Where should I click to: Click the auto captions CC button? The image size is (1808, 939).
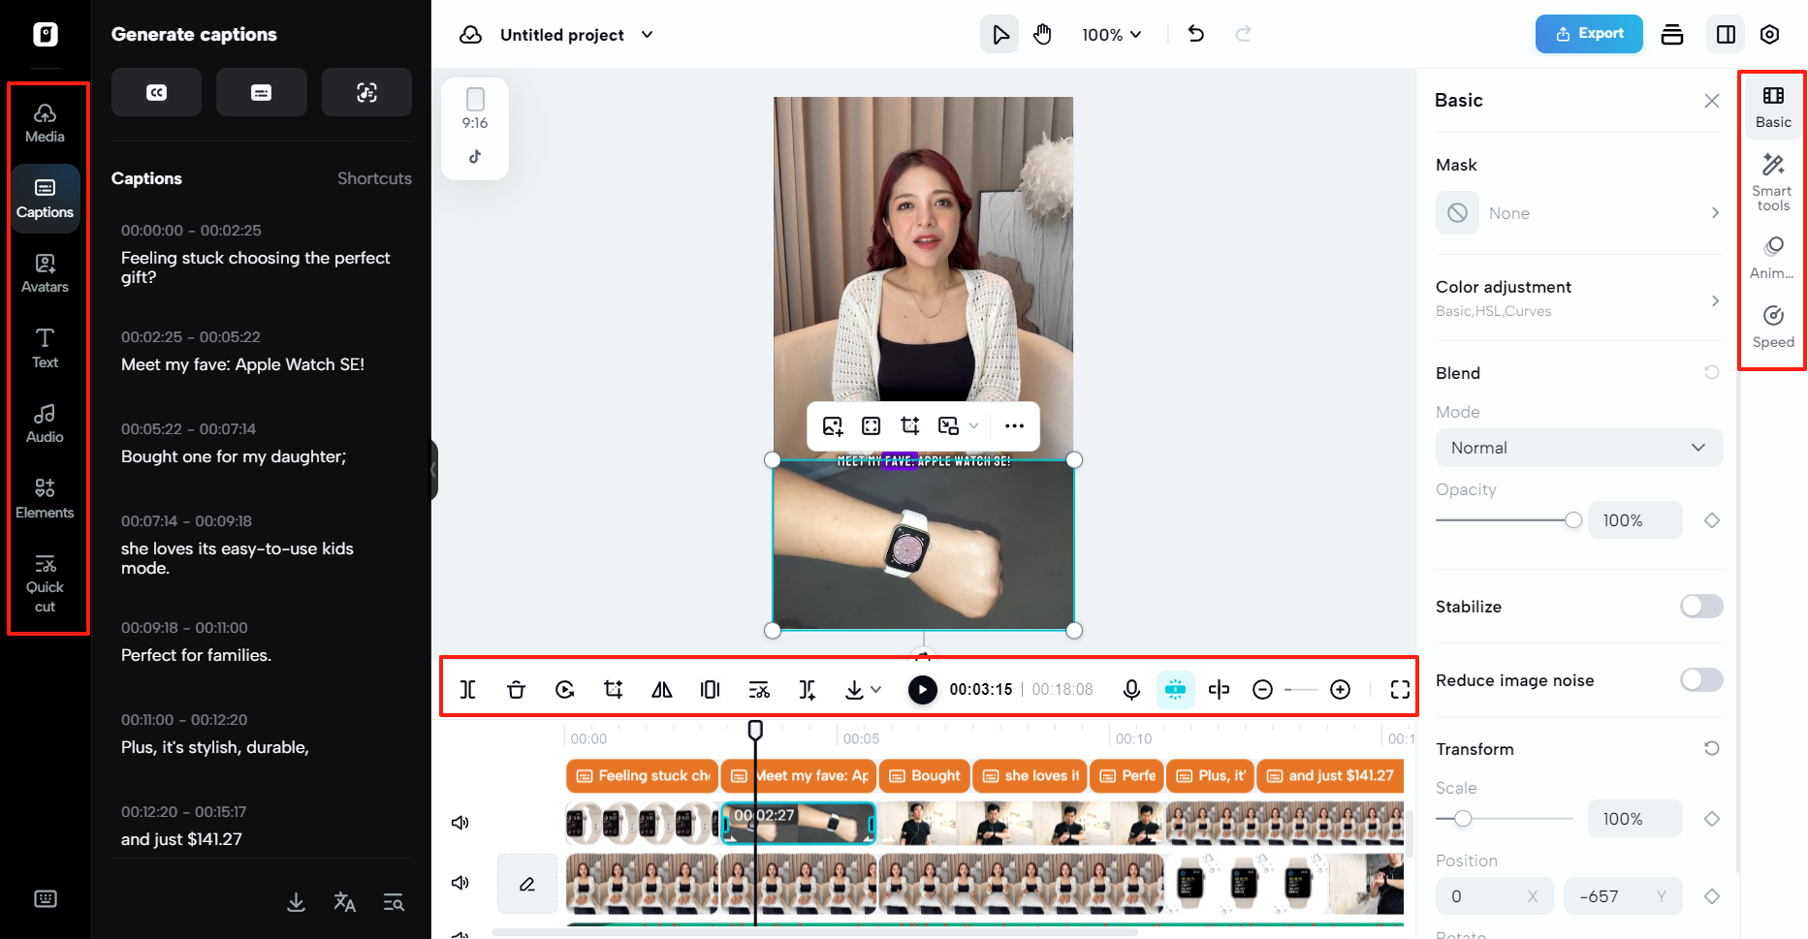pos(156,92)
